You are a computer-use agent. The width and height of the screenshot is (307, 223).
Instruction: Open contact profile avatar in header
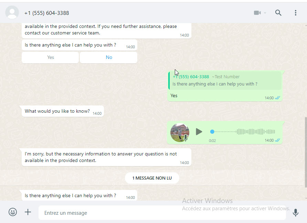(12, 12)
